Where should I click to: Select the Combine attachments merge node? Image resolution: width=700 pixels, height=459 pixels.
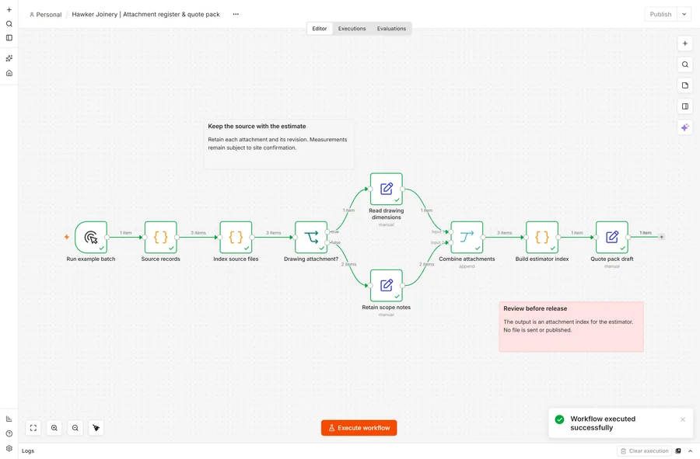(467, 237)
